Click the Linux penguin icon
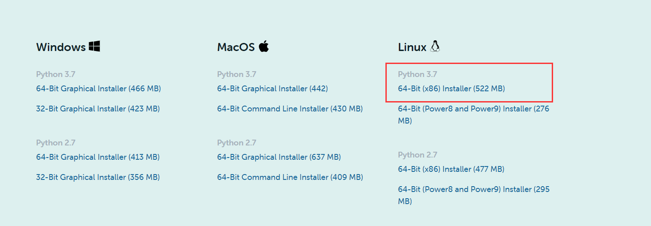The height and width of the screenshot is (226, 651). [x=435, y=46]
